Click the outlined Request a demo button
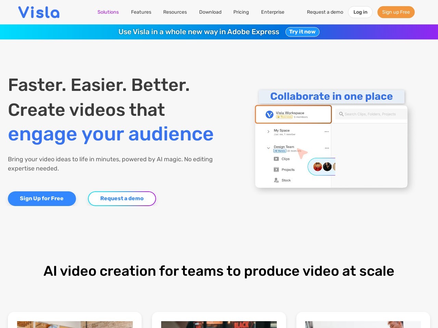Viewport: 438px width, 328px height. [122, 199]
